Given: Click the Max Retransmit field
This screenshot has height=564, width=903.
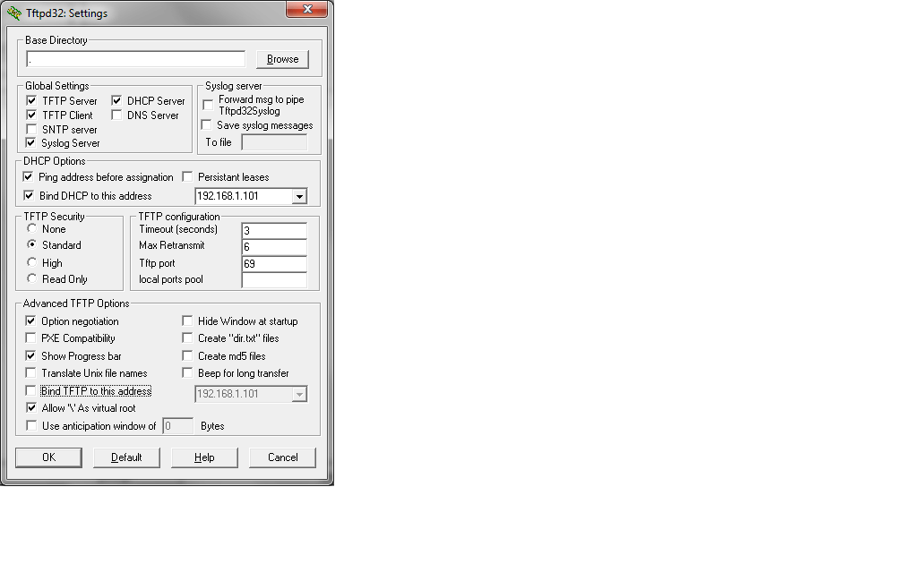Looking at the screenshot, I should (274, 247).
